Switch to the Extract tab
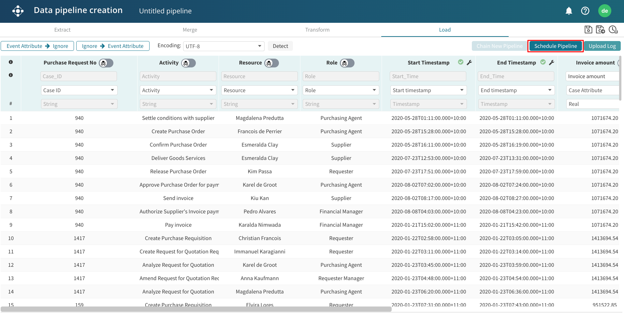The width and height of the screenshot is (624, 314). tap(62, 30)
